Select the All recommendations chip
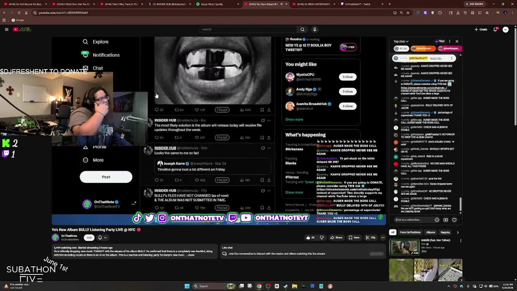The width and height of the screenshot is (517, 291). 393,232
